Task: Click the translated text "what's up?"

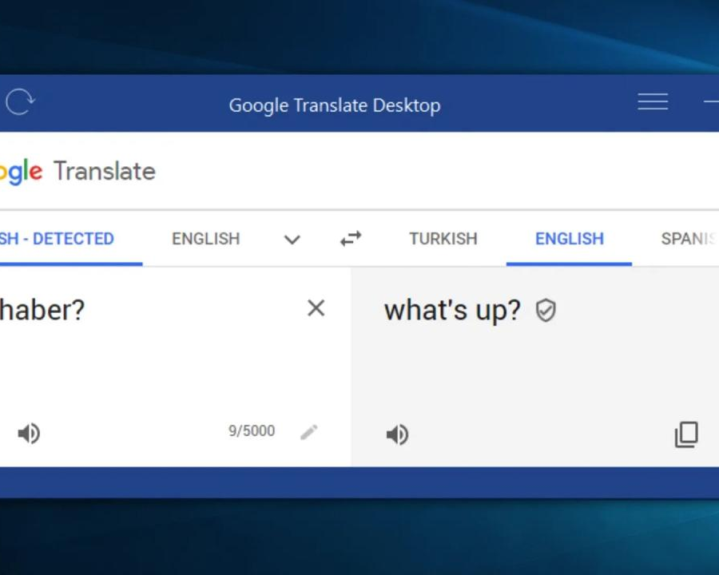Action: click(453, 311)
